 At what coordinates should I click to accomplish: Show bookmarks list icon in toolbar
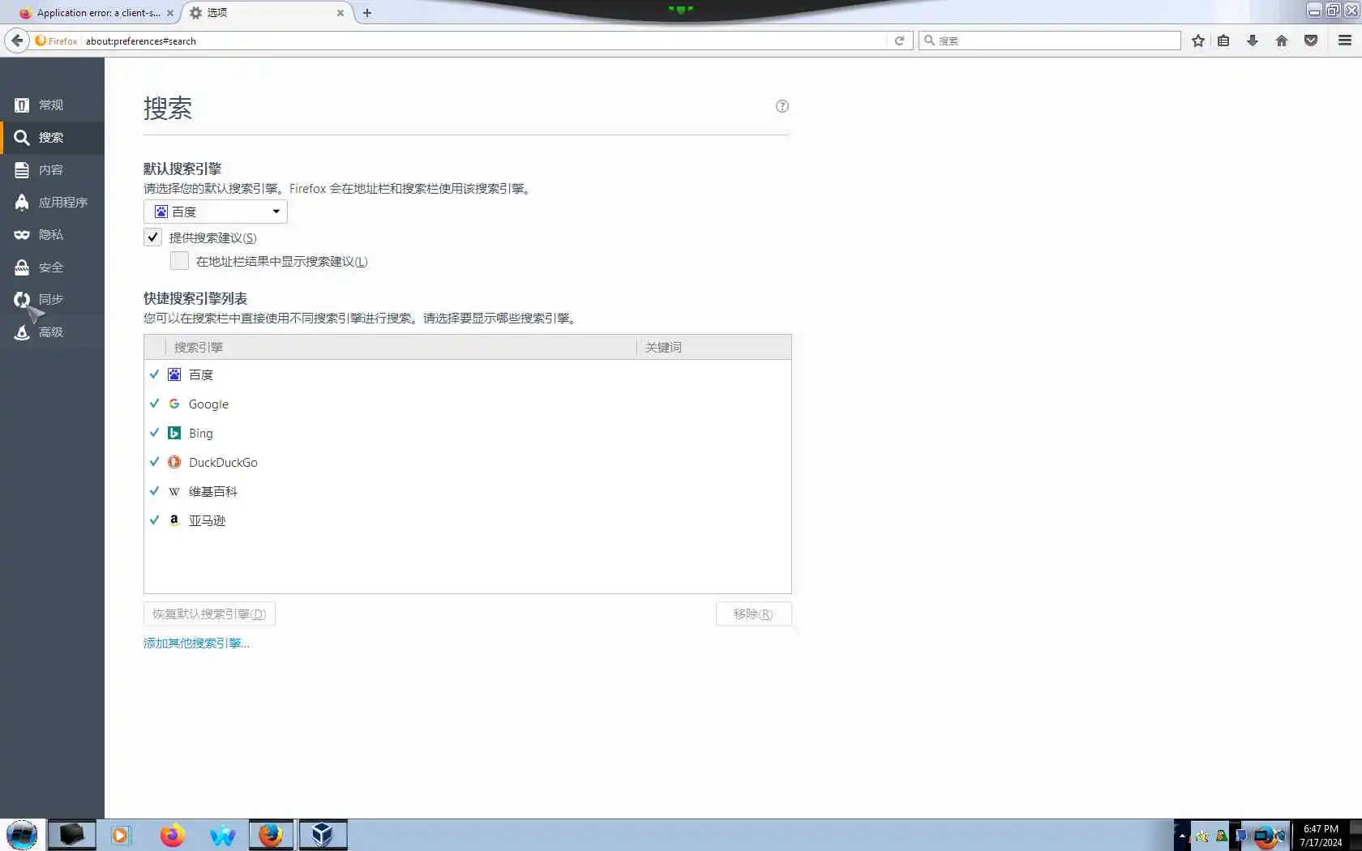point(1223,41)
